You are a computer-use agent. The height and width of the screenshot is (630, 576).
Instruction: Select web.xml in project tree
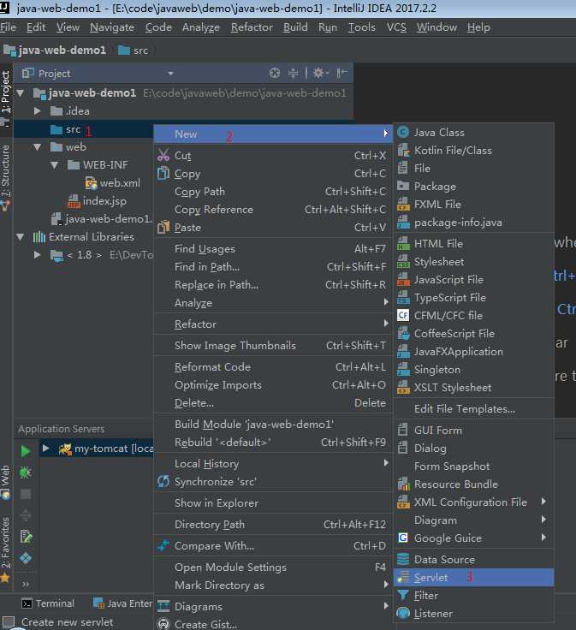pos(113,183)
